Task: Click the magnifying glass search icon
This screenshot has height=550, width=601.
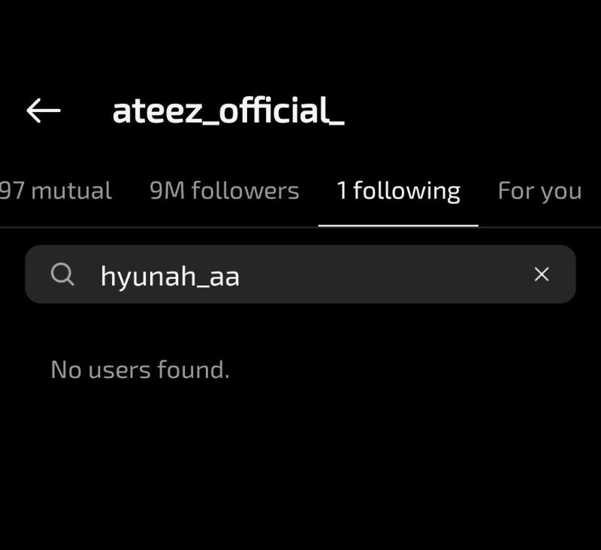Action: pyautogui.click(x=63, y=275)
